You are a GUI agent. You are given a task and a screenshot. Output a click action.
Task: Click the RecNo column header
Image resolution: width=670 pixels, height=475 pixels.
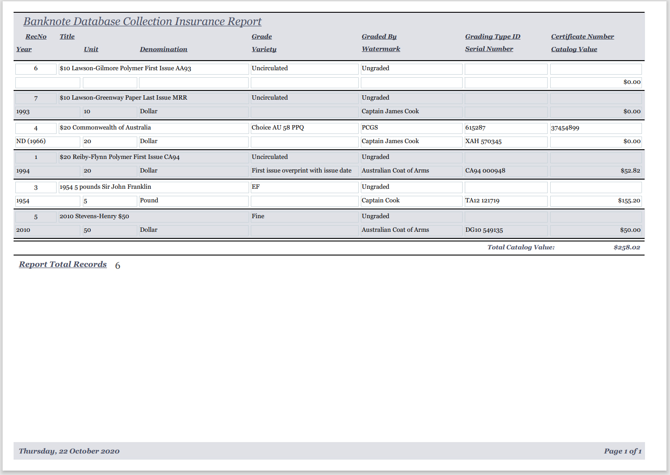click(x=36, y=36)
